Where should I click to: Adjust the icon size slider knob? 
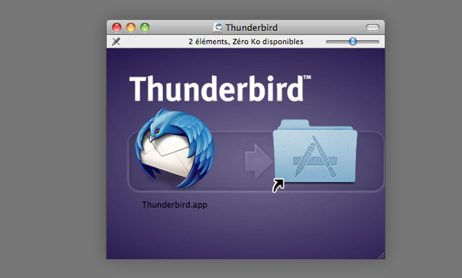pyautogui.click(x=353, y=42)
